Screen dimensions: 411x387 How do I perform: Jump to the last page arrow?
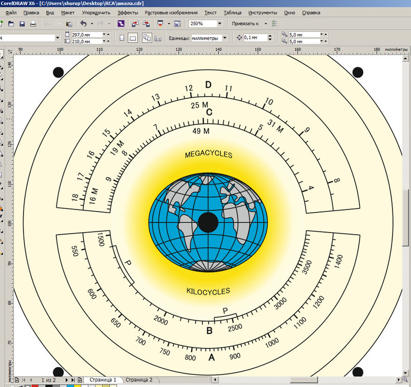[73, 380]
